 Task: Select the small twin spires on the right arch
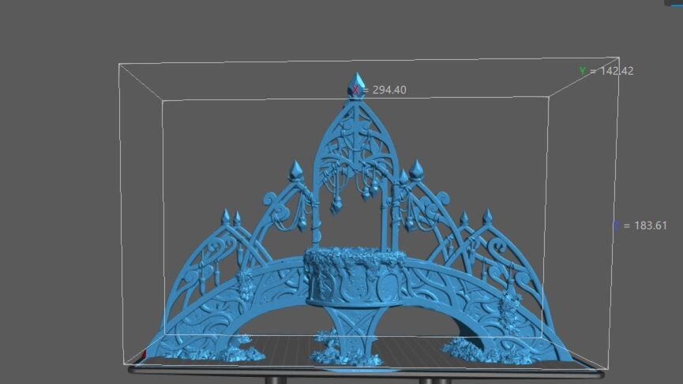coord(476,218)
